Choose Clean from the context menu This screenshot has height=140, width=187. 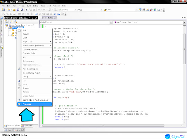pos(34,38)
